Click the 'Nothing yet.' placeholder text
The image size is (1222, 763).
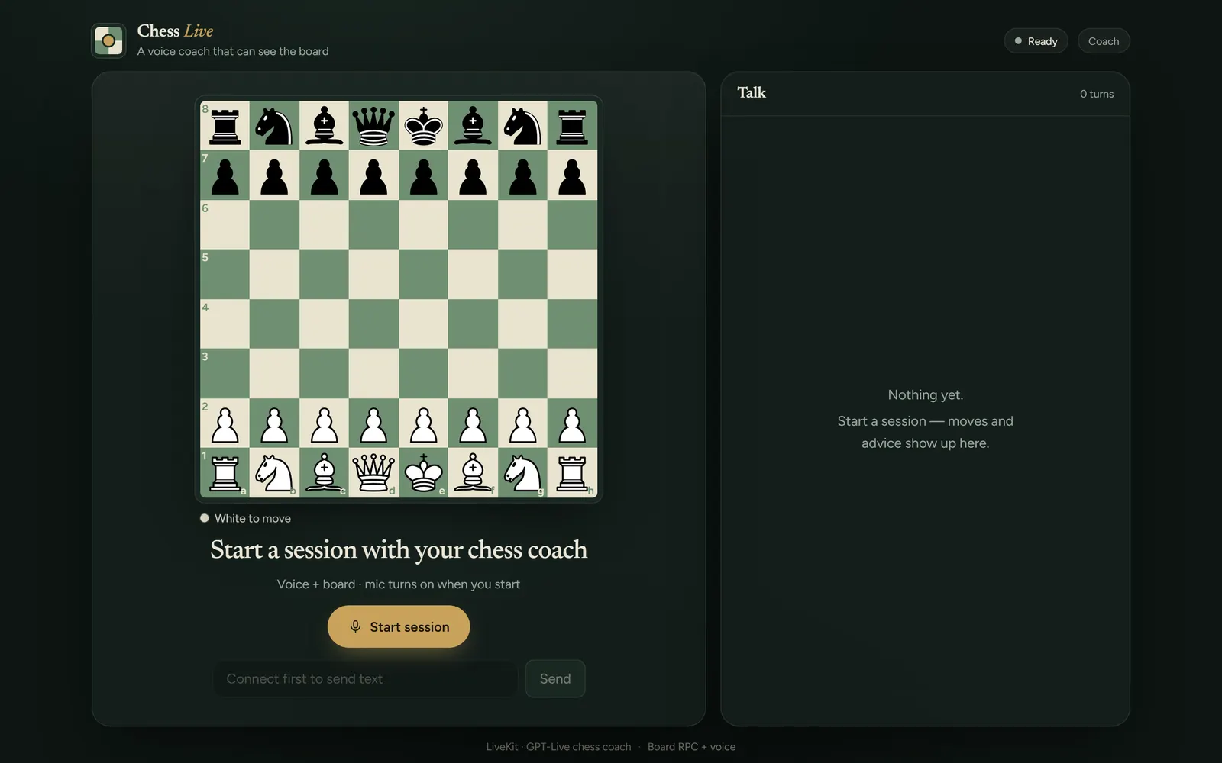[926, 394]
